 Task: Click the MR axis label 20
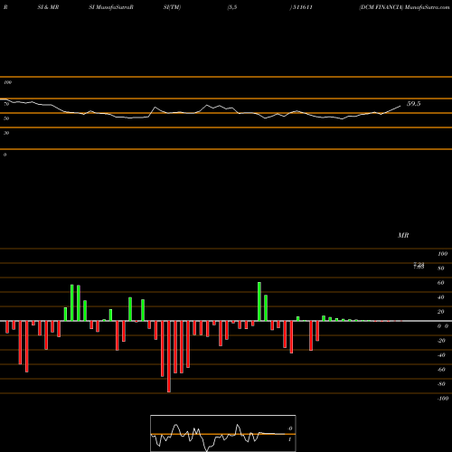(441, 312)
